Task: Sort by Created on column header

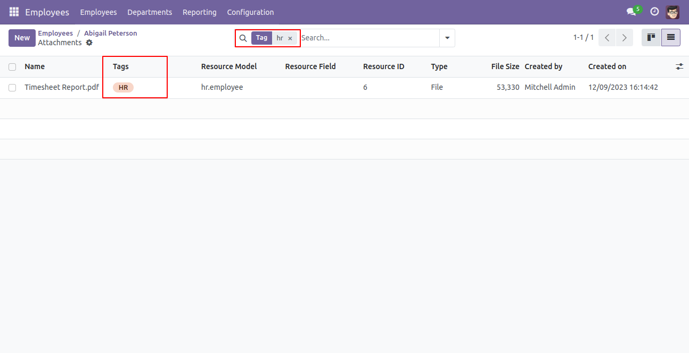Action: point(608,66)
